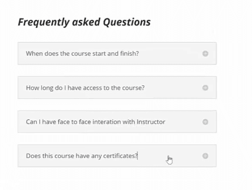Click the word 'Questions' in the page heading
Image resolution: width=252 pixels, height=190 pixels.
[127, 22]
